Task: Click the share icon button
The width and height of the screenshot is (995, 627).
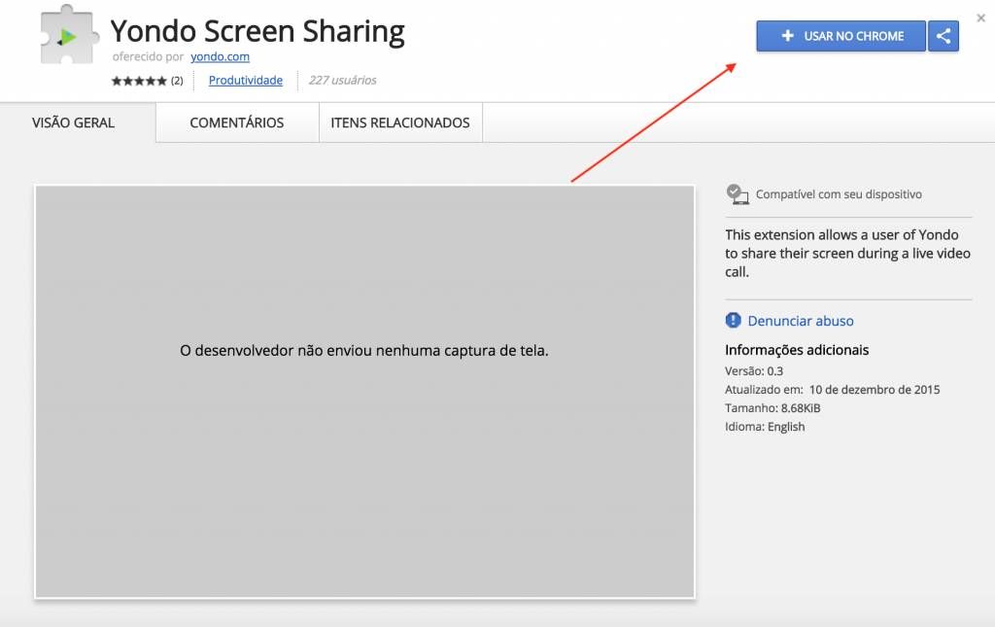Action: pyautogui.click(x=943, y=36)
